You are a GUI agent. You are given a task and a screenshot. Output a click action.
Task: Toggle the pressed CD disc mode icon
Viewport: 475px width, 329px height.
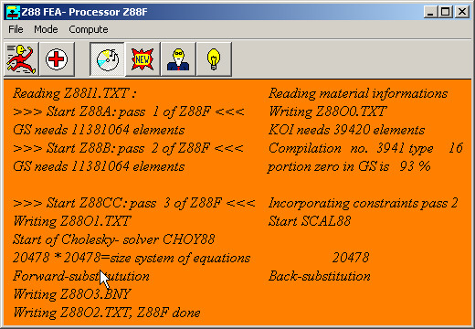[107, 59]
